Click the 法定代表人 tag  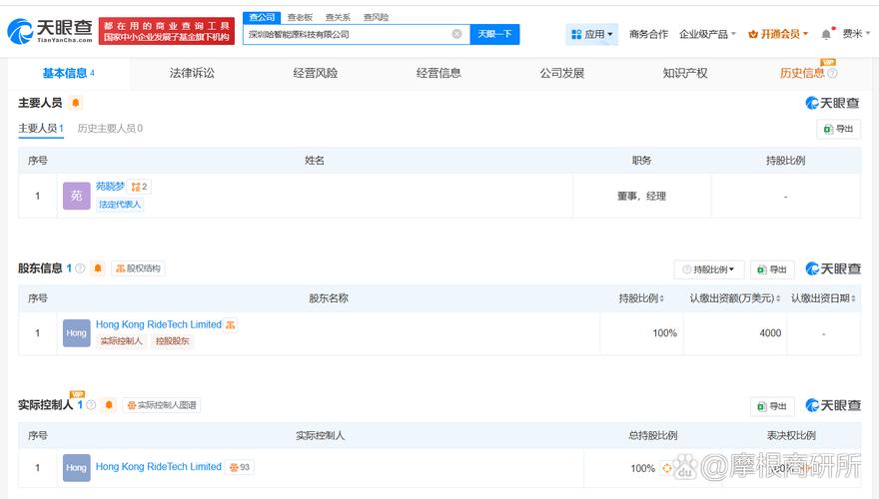tap(120, 205)
